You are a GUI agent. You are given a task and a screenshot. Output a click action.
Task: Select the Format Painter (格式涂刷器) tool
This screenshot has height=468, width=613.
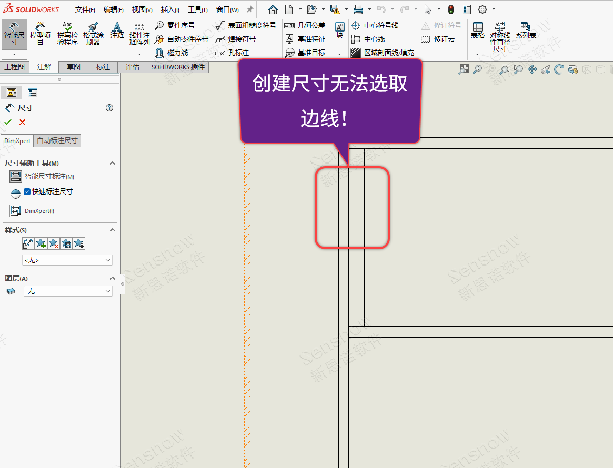[x=93, y=33]
